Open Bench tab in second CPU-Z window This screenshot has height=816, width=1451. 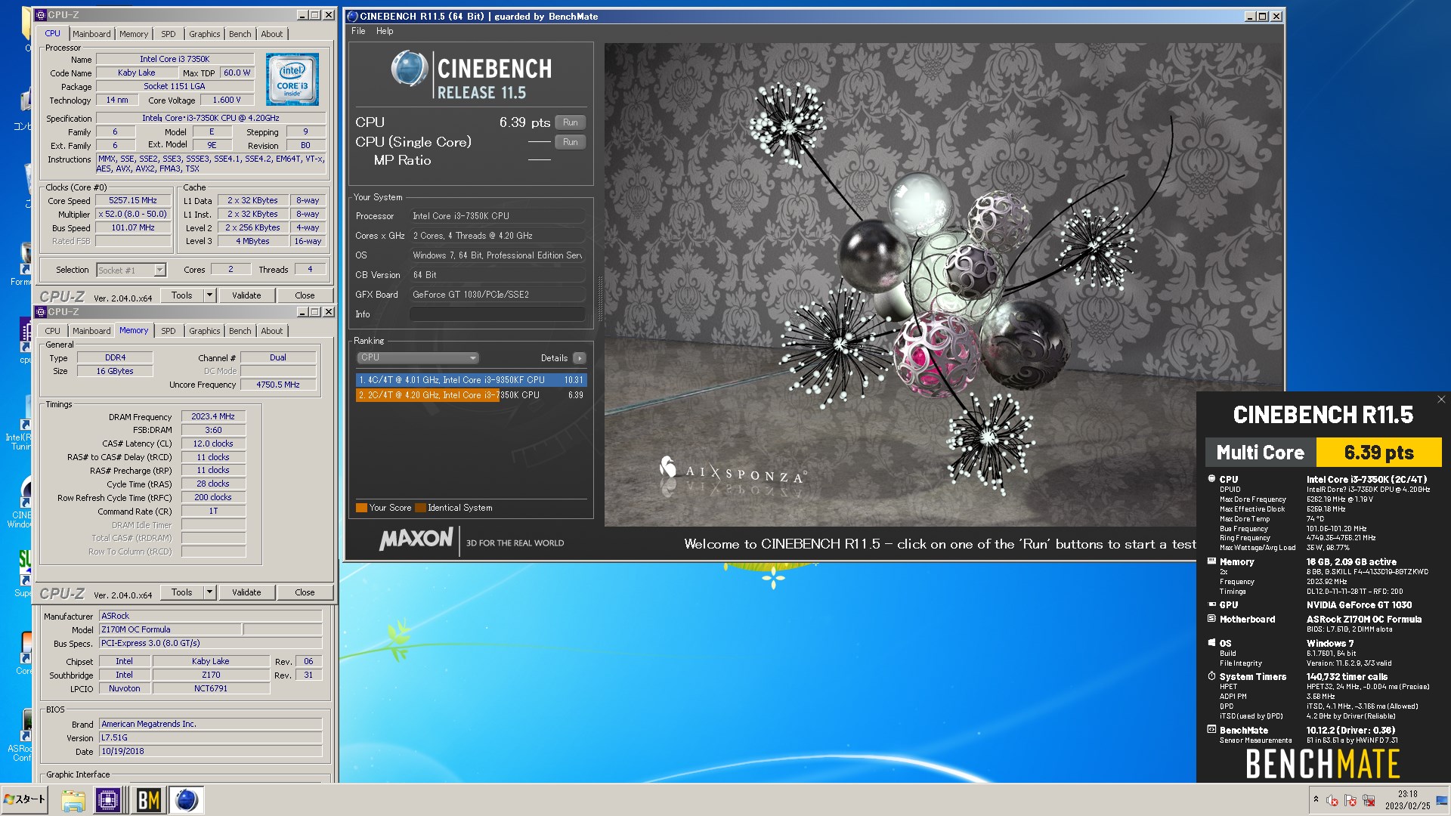pos(240,331)
